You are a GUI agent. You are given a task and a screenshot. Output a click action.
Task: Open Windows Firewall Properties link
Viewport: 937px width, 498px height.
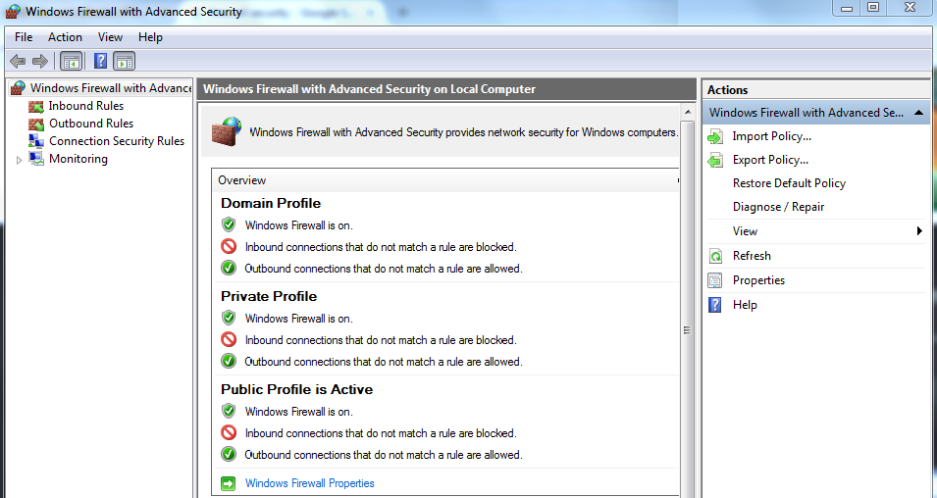(309, 483)
